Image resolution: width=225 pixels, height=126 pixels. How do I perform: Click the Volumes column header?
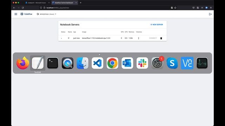(139, 32)
